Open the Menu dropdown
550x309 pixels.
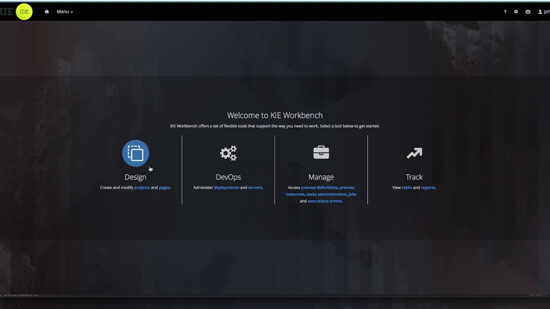coord(65,12)
